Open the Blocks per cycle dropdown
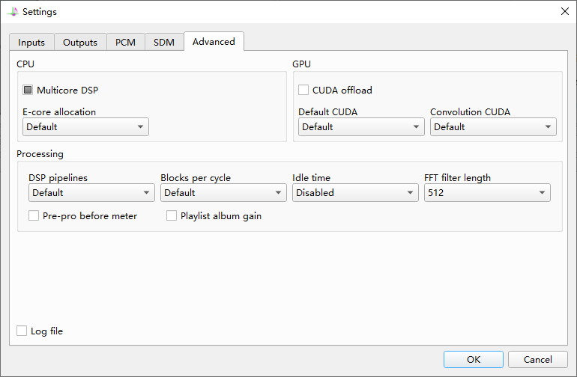This screenshot has width=577, height=377. tap(223, 193)
